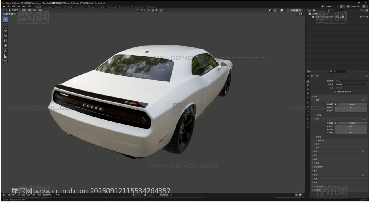Image resolution: width=369 pixels, height=202 pixels.
Task: Open the Object properties tab
Action: (308, 102)
